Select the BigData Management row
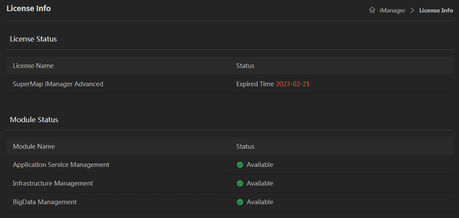 (x=230, y=202)
